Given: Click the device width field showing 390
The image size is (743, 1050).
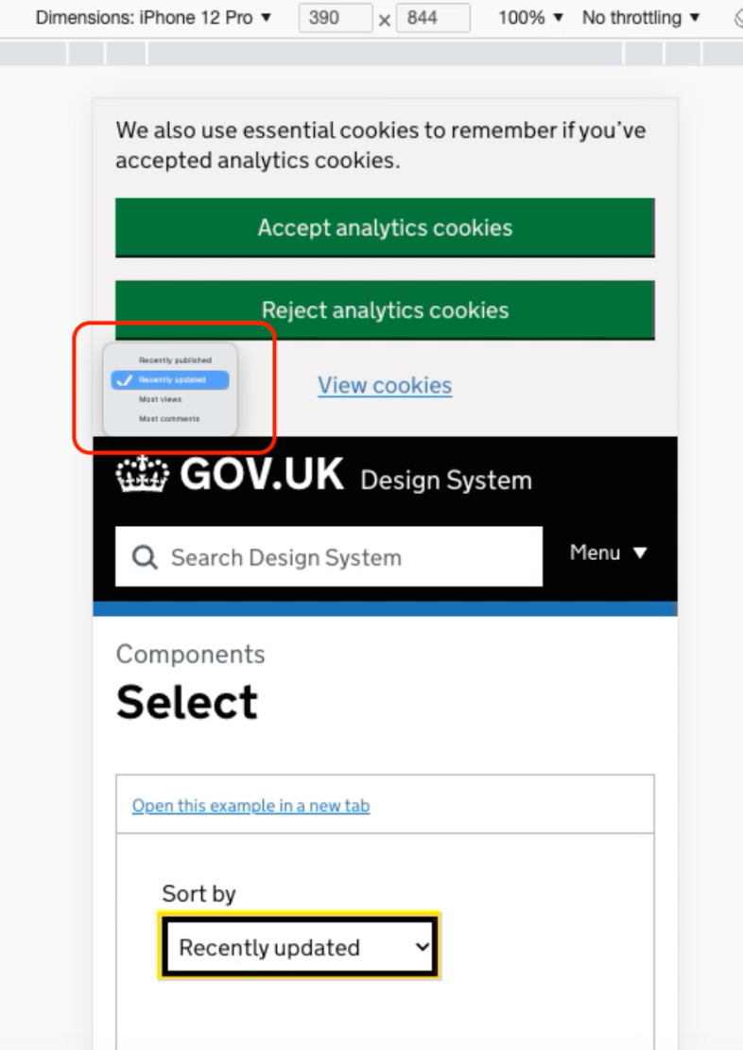Looking at the screenshot, I should tap(334, 16).
